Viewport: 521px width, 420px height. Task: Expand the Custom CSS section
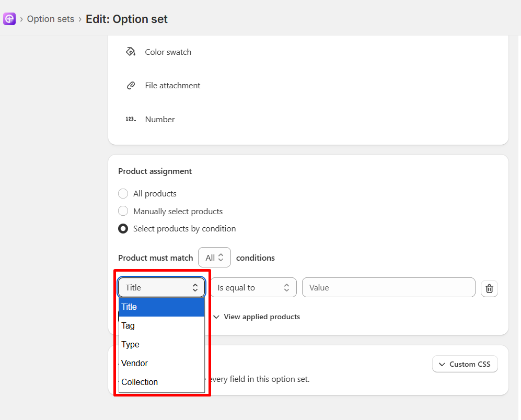[x=465, y=364]
